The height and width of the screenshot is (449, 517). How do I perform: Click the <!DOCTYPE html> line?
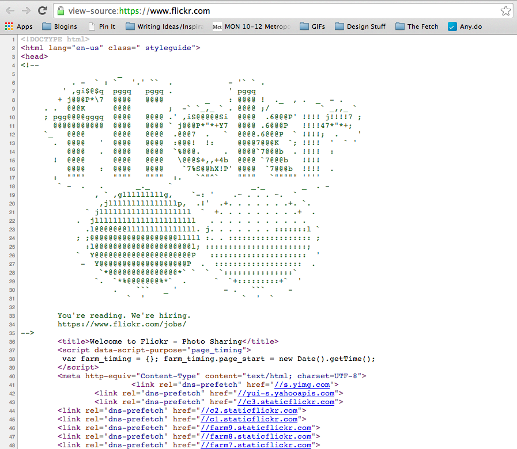tap(55, 39)
